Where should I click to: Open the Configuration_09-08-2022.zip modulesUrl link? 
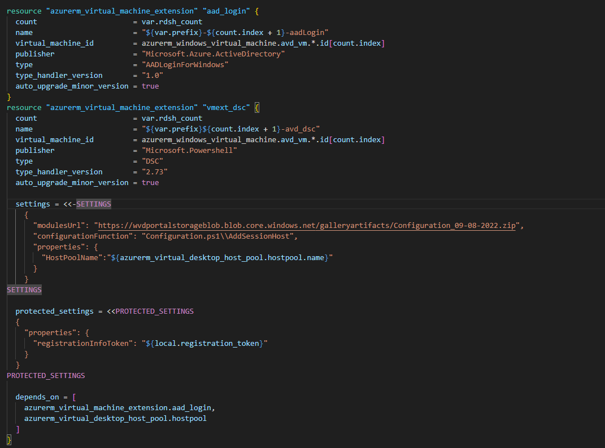pyautogui.click(x=308, y=226)
